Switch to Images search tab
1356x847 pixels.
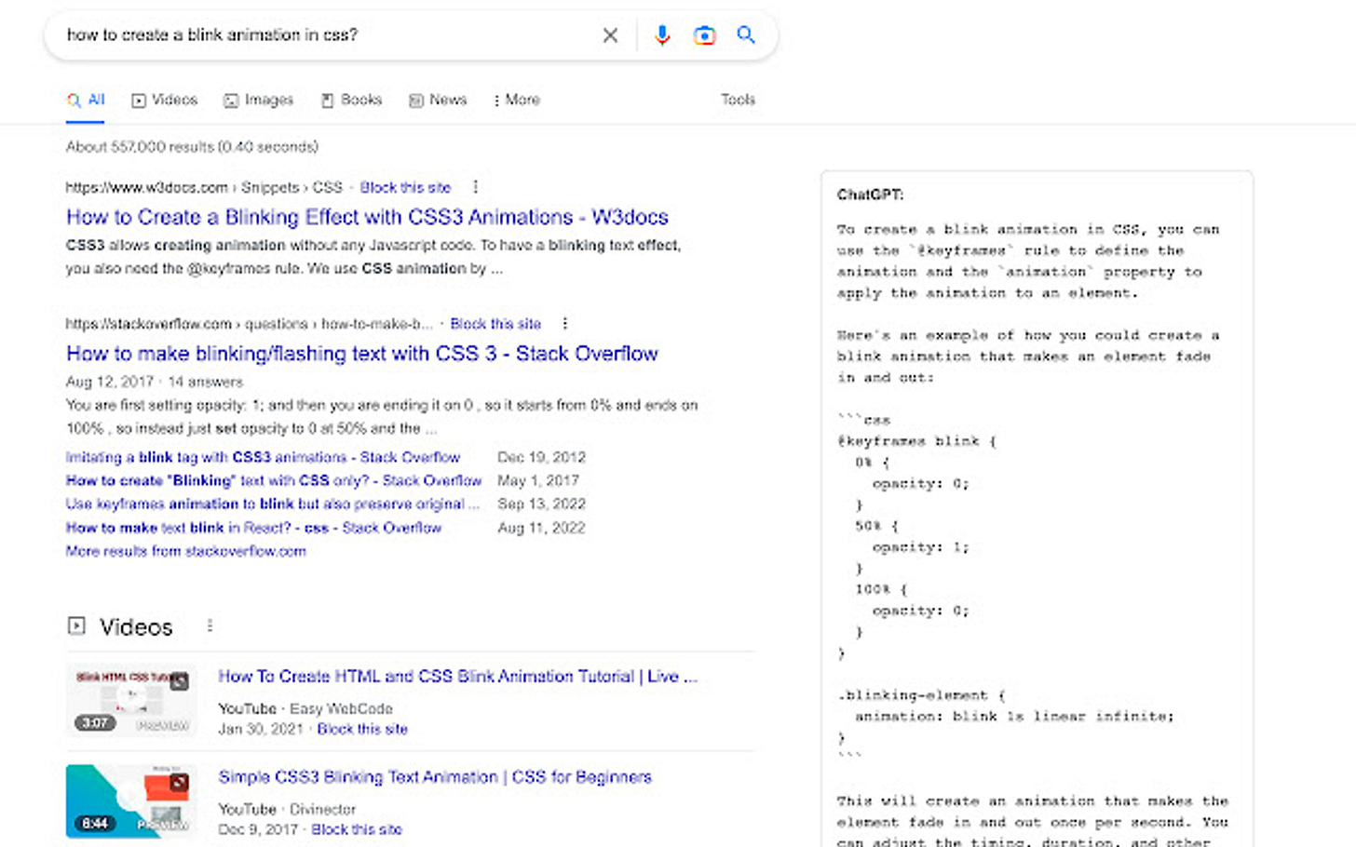pyautogui.click(x=258, y=100)
